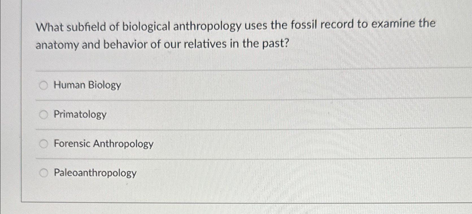Select the Forensic Anthropology radio button

pos(44,144)
